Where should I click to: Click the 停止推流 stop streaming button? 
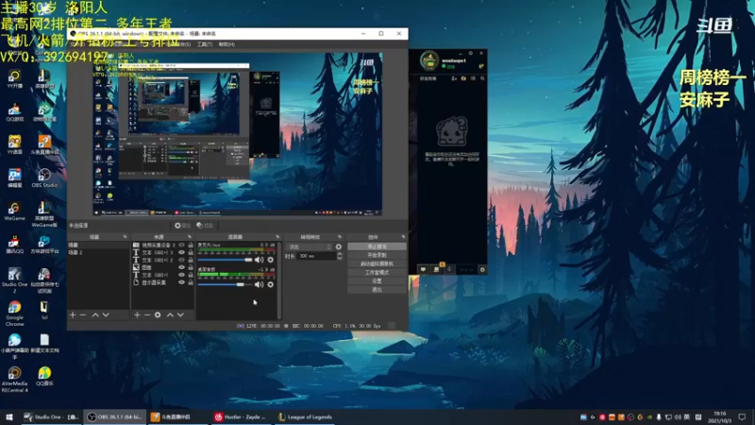377,246
